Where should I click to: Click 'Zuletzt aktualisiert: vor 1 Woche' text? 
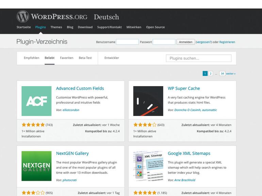point(96,125)
